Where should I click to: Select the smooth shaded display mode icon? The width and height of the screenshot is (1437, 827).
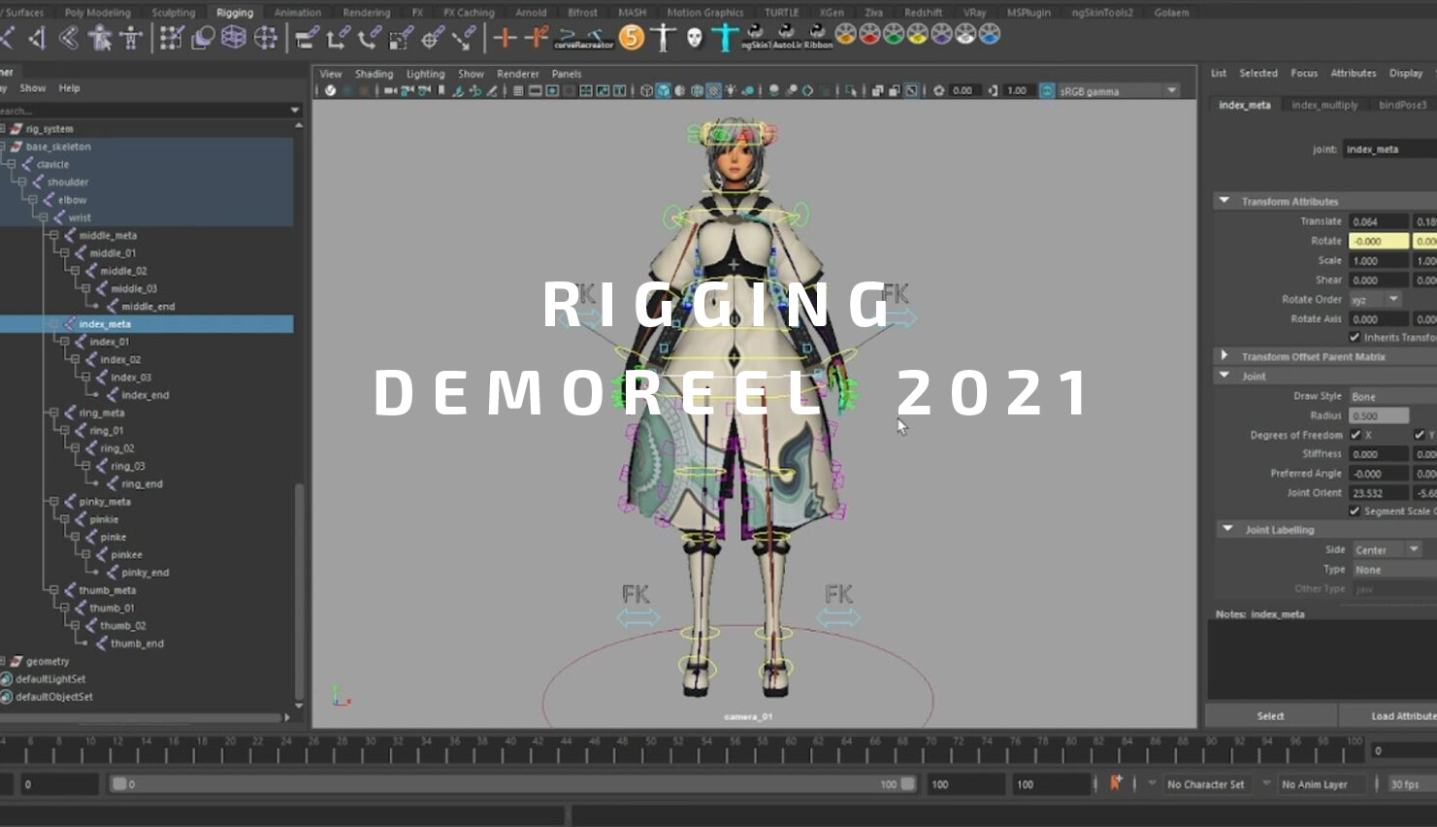(664, 89)
